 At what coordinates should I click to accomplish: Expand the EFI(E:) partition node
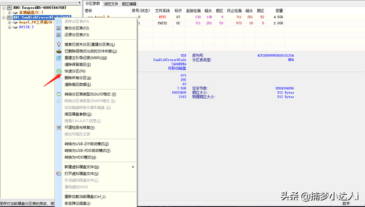click(10, 27)
